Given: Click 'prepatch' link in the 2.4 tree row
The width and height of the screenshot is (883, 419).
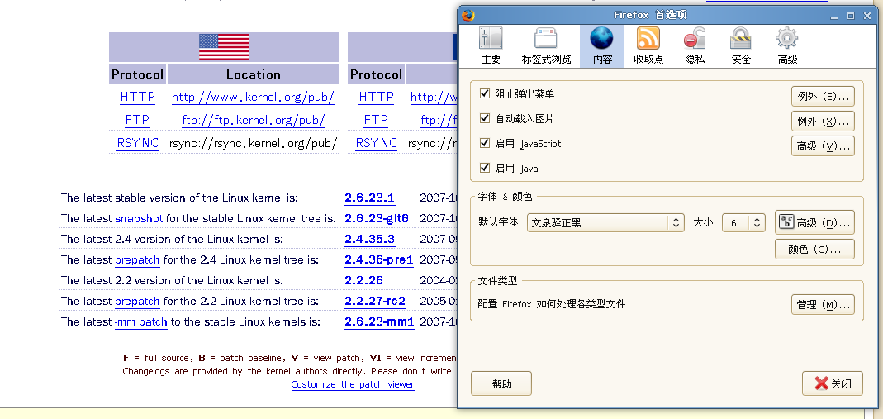Looking at the screenshot, I should tap(137, 260).
